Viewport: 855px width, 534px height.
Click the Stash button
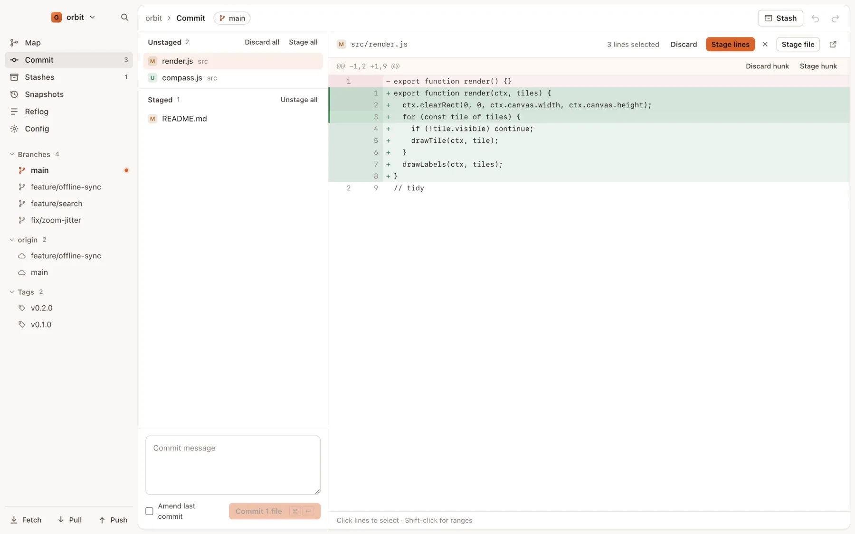coord(780,18)
